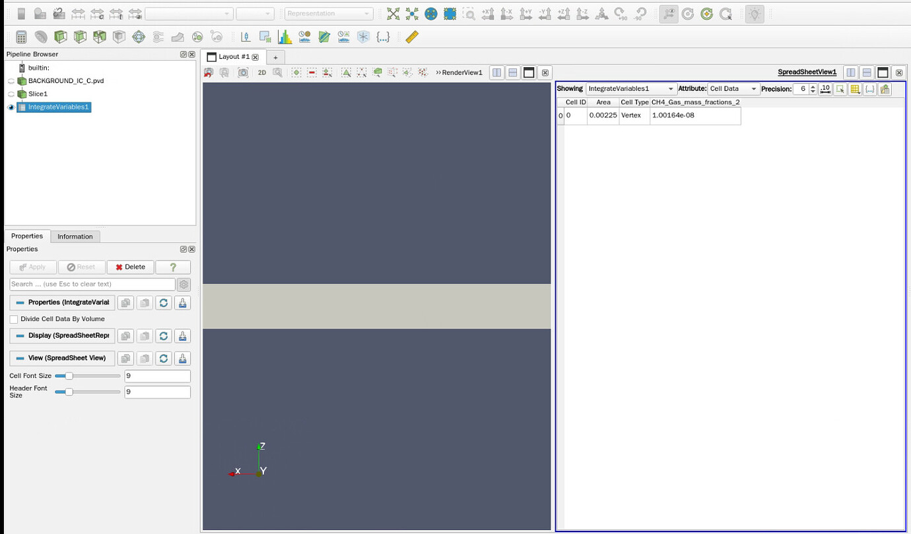The image size is (911, 534).
Task: Set view direction to +Z
Action: coord(564,13)
